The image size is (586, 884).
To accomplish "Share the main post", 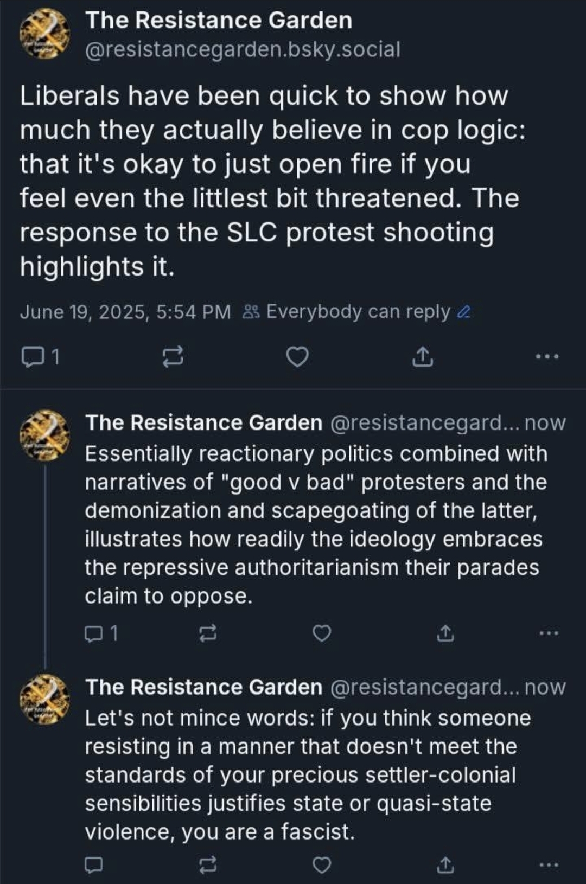I will pos(423,356).
